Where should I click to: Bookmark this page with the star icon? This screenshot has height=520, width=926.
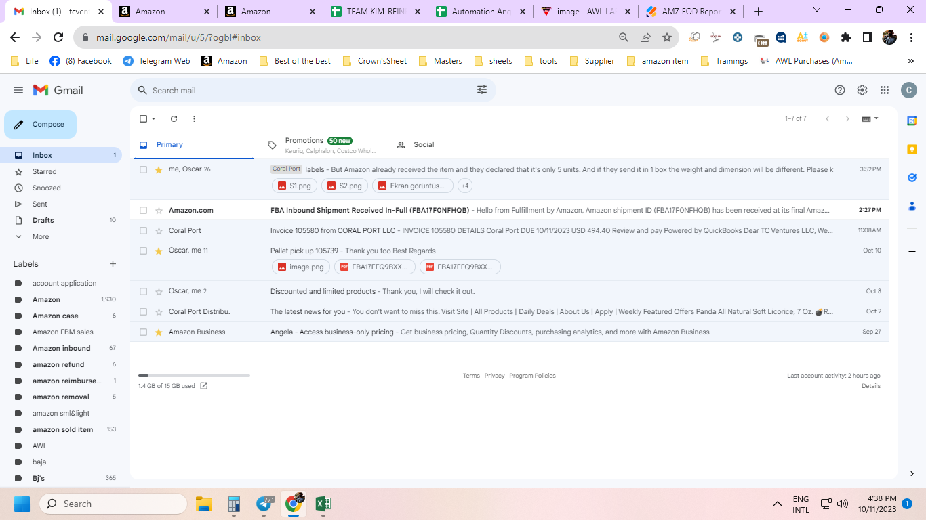(x=667, y=37)
